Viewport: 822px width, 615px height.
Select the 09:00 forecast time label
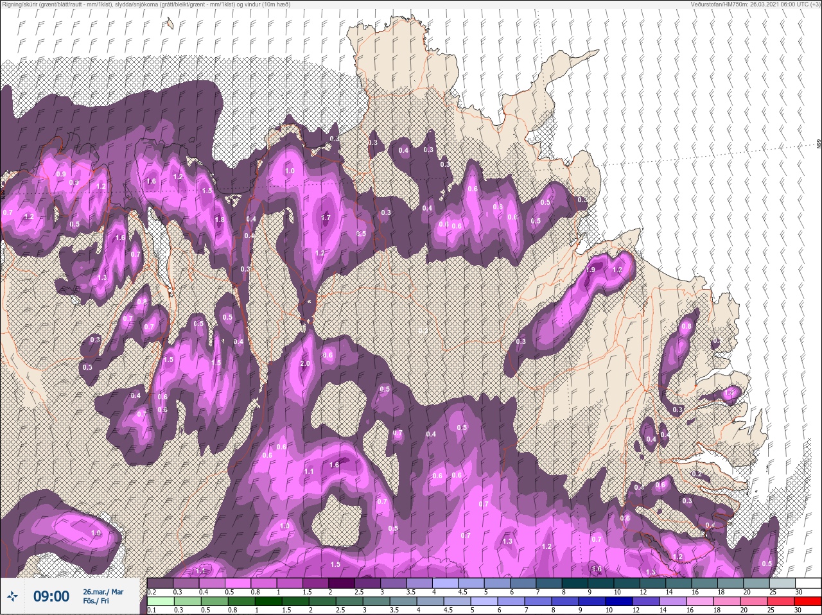(x=51, y=596)
